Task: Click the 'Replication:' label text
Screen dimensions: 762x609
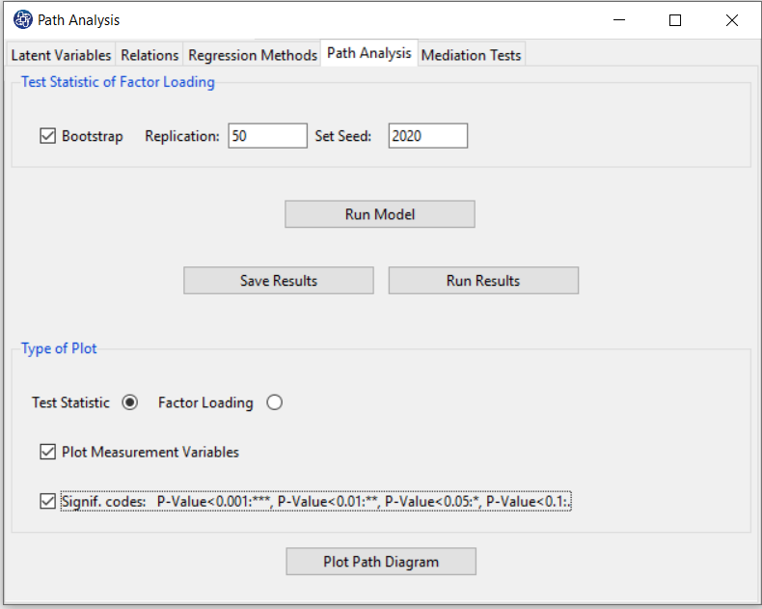Action: (x=182, y=136)
